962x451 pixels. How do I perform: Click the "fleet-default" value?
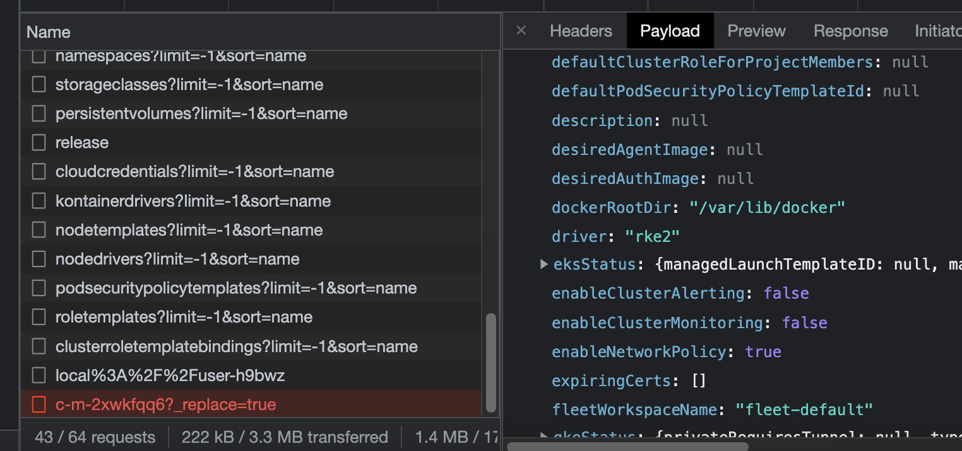pyautogui.click(x=804, y=410)
